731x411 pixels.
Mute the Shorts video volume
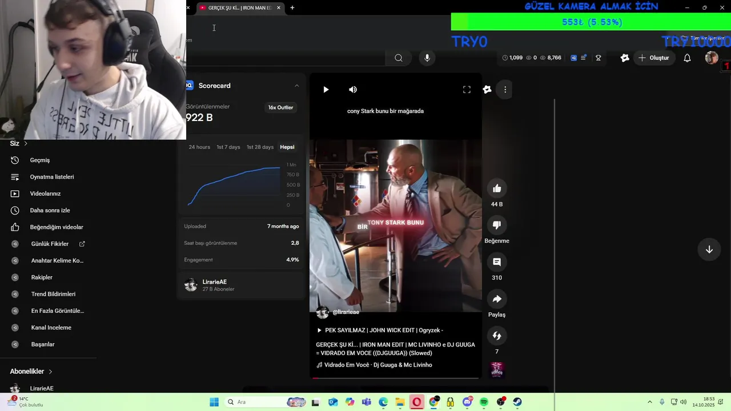tap(353, 90)
